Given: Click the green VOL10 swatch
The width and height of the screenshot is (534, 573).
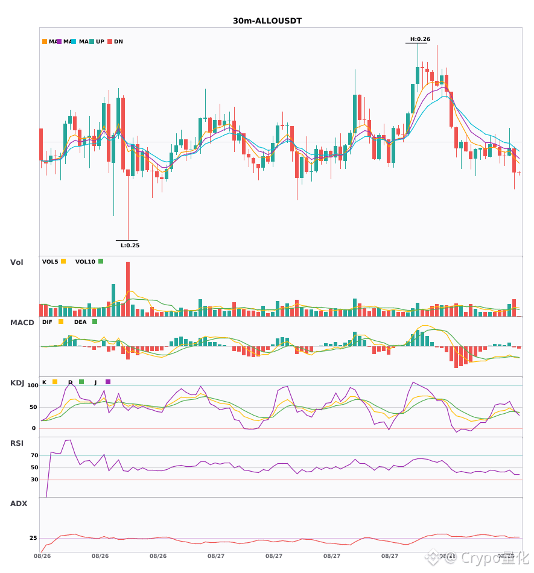Looking at the screenshot, I should (x=101, y=261).
